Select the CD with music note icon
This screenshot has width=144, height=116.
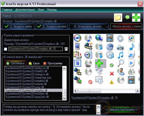tap(88, 38)
